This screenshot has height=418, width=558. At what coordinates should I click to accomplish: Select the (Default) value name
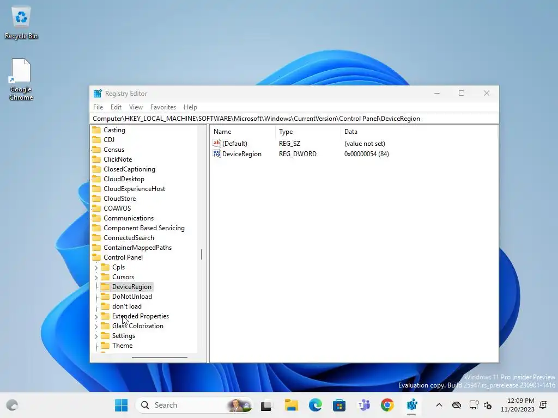[234, 143]
